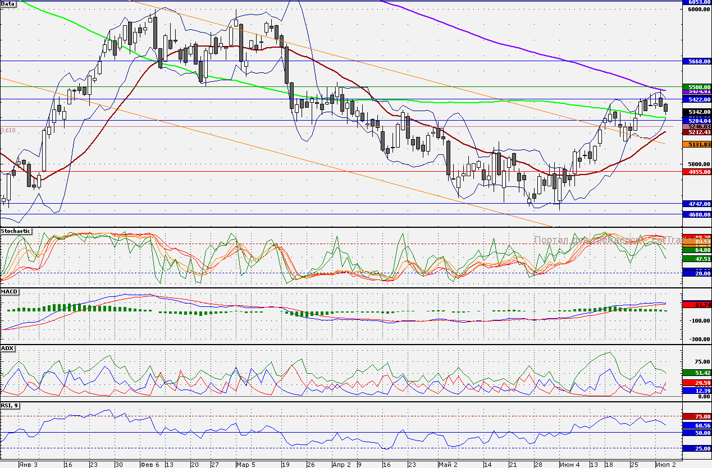Click the 6053.00 top price tag
The width and height of the screenshot is (712, 468).
pyautogui.click(x=696, y=2)
